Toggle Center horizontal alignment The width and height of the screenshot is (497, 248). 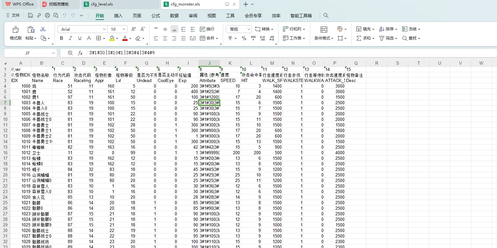coord(165,38)
